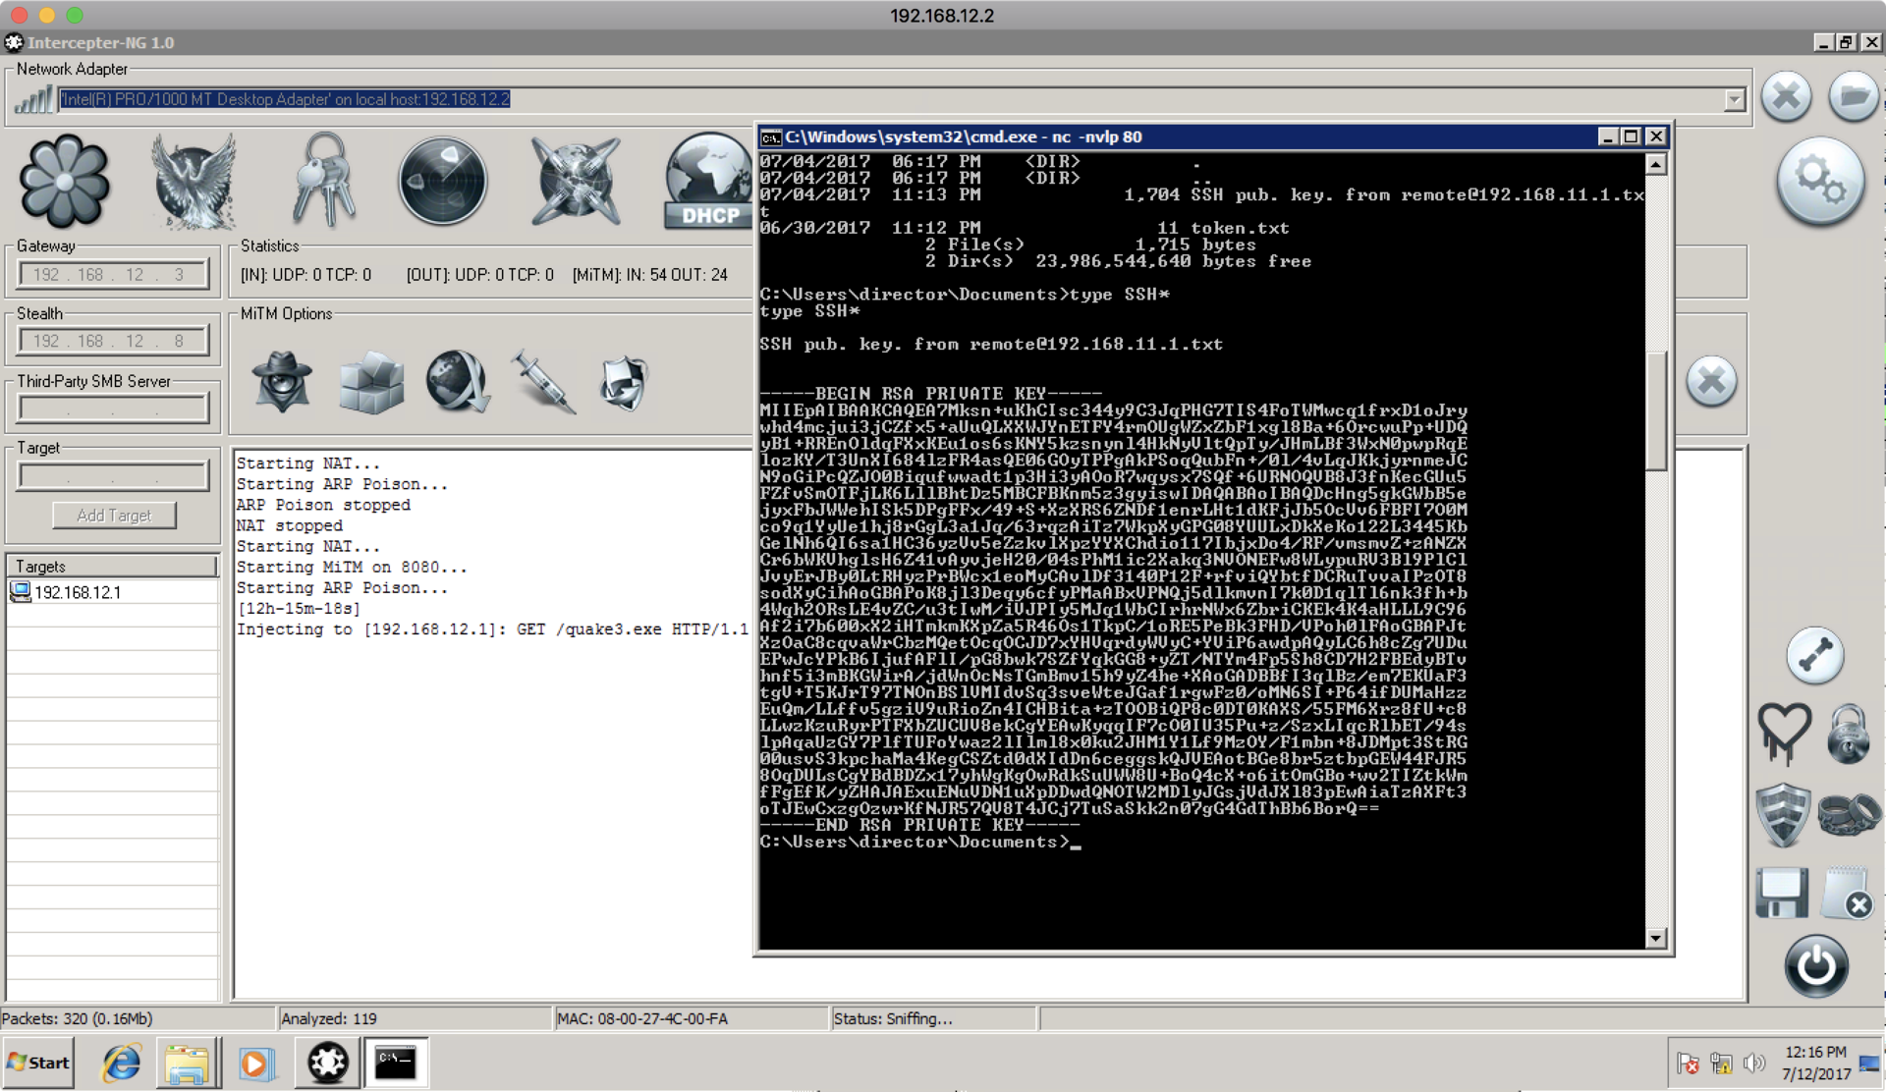Click cmd window scroll down arrow

click(x=1656, y=938)
